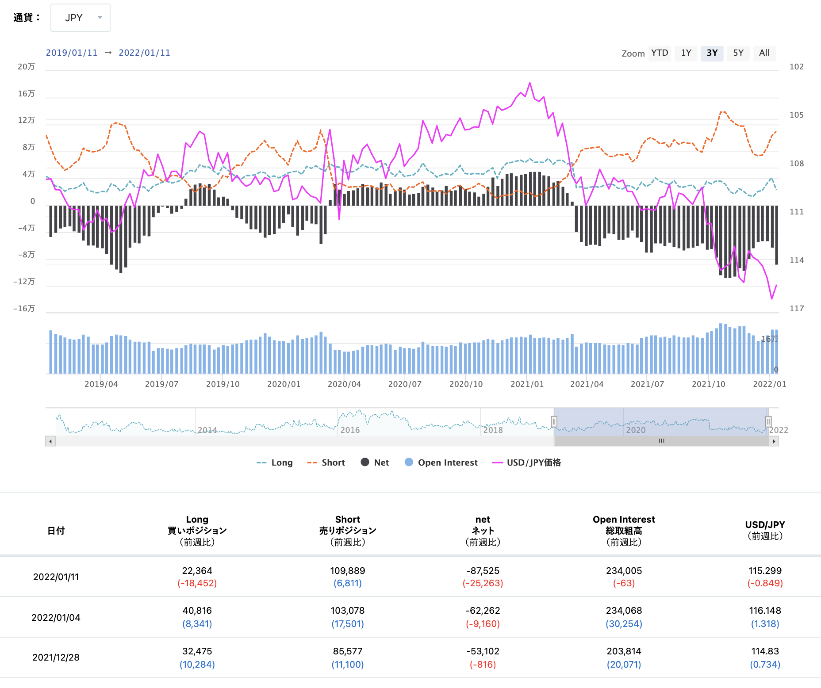Click the USD/JPY value 116.148
The width and height of the screenshot is (821, 688).
pyautogui.click(x=765, y=611)
